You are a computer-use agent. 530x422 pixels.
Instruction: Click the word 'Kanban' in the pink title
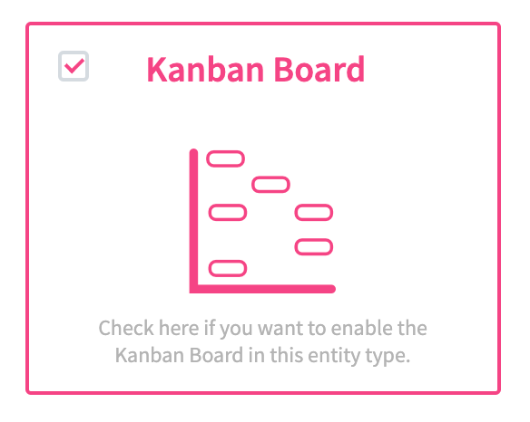click(x=205, y=70)
